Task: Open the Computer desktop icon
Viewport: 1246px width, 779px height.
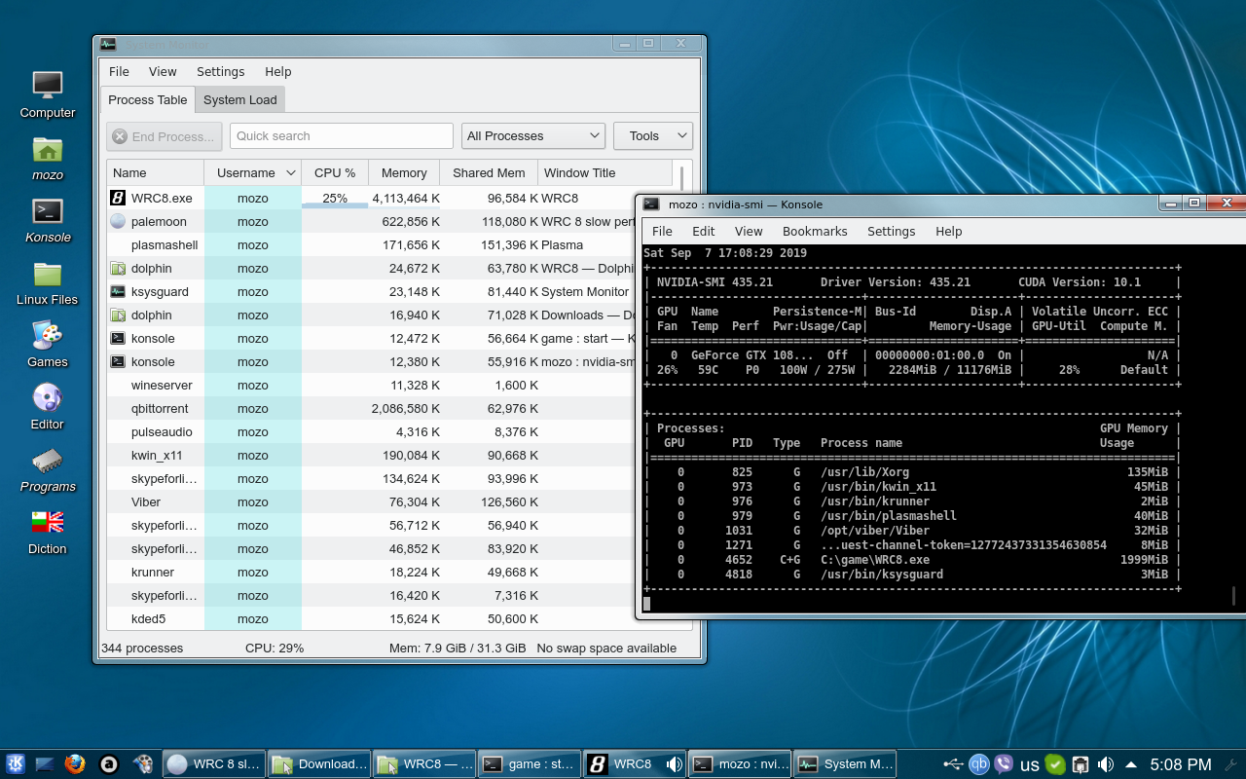Action: tap(47, 94)
